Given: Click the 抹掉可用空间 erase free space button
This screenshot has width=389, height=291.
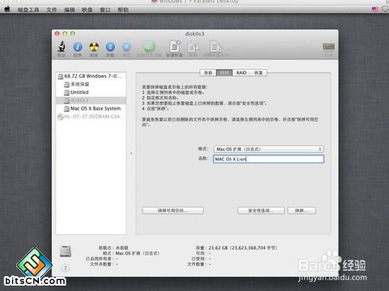Looking at the screenshot, I should [173, 210].
